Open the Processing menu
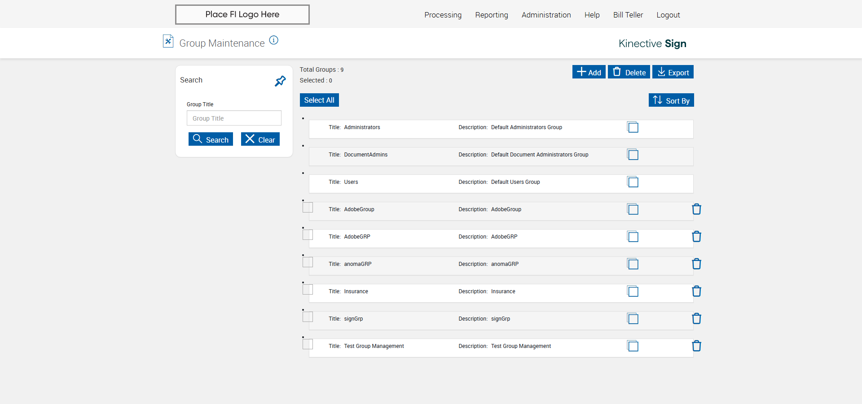862x404 pixels. 443,15
